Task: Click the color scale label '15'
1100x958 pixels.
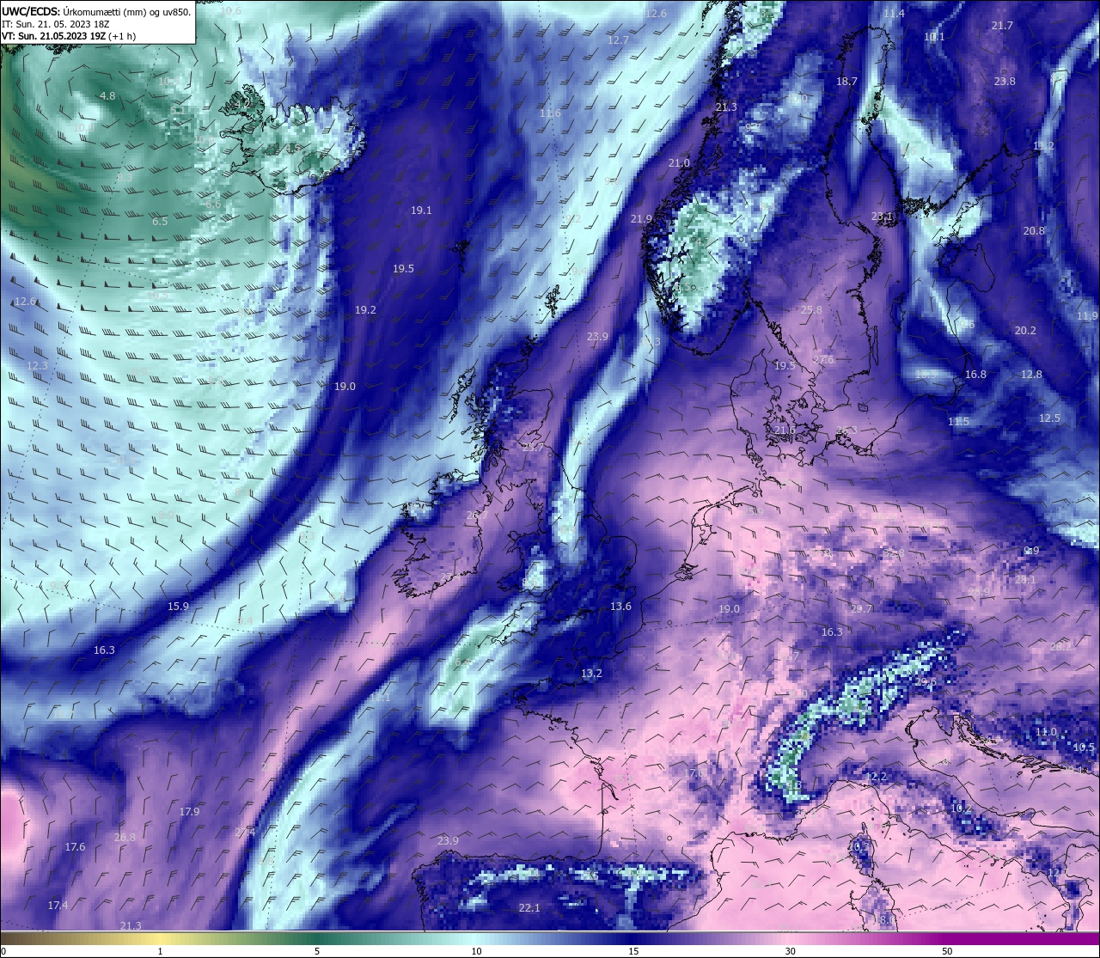Action: tap(633, 951)
